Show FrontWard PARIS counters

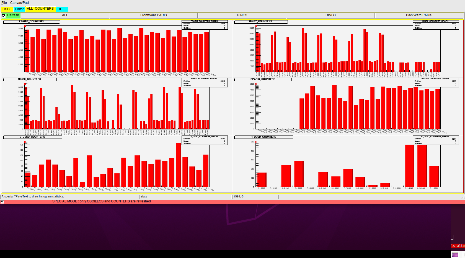point(153,15)
